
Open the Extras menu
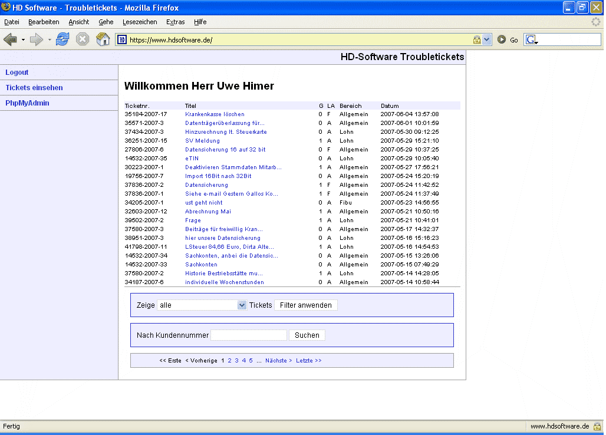click(176, 22)
